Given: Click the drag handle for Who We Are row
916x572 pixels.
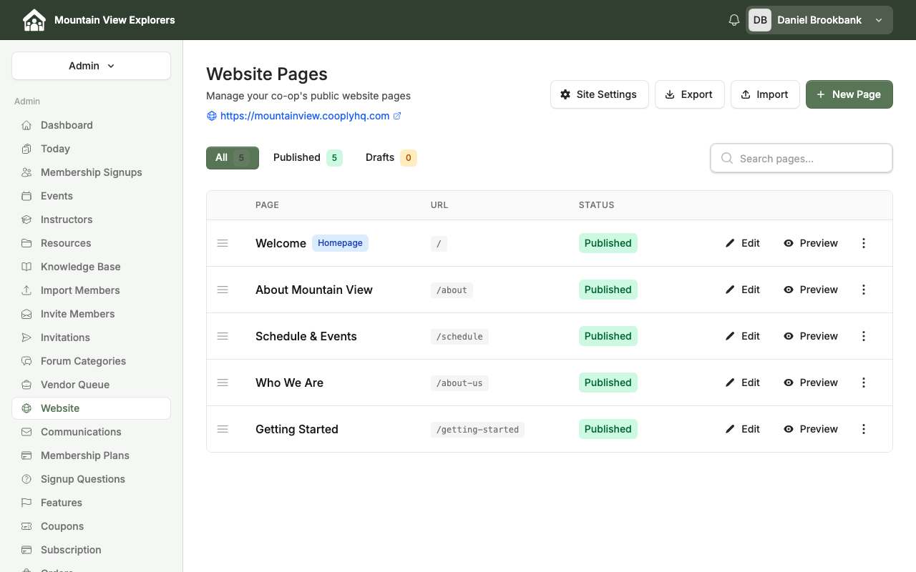Looking at the screenshot, I should 223,383.
